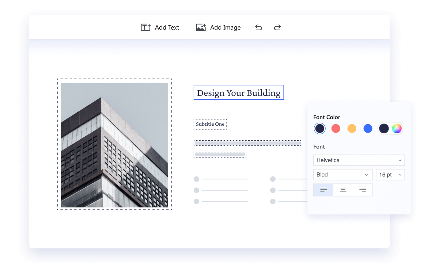The width and height of the screenshot is (424, 263).
Task: Align text to the right
Action: (x=363, y=190)
